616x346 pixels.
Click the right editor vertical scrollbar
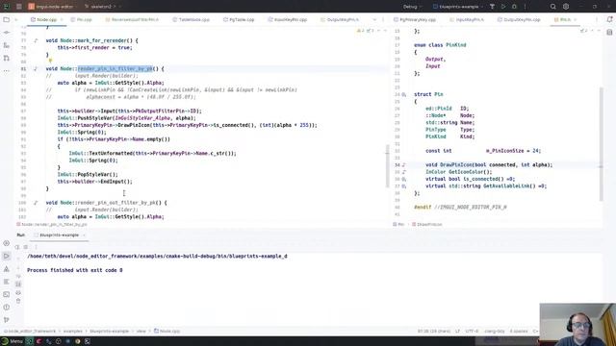[601, 144]
